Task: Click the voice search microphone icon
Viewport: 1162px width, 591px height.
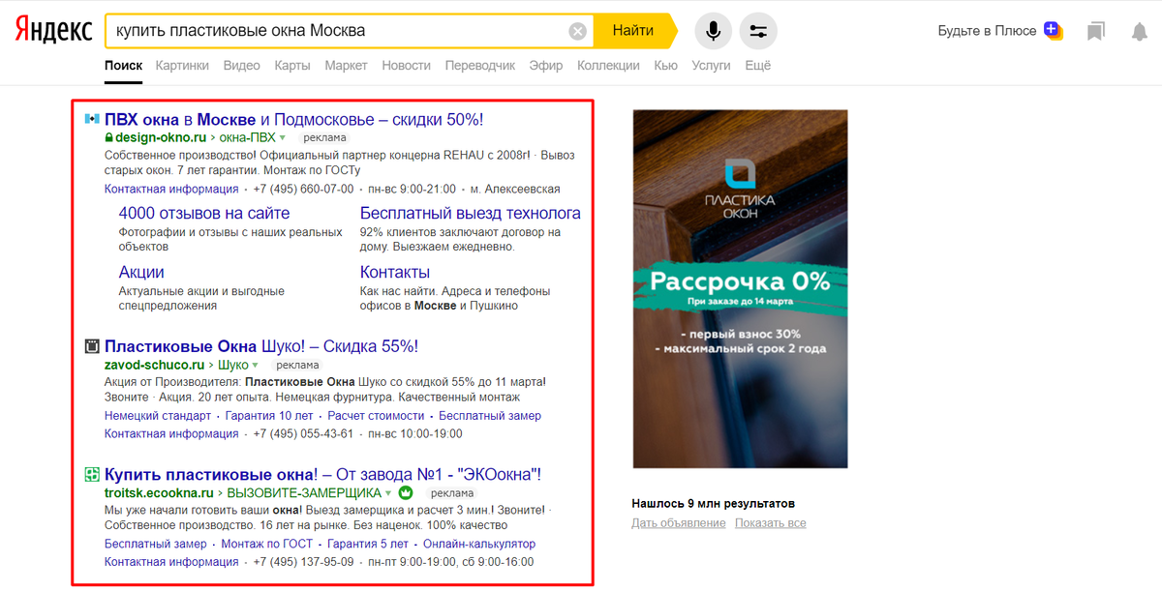Action: tap(714, 30)
